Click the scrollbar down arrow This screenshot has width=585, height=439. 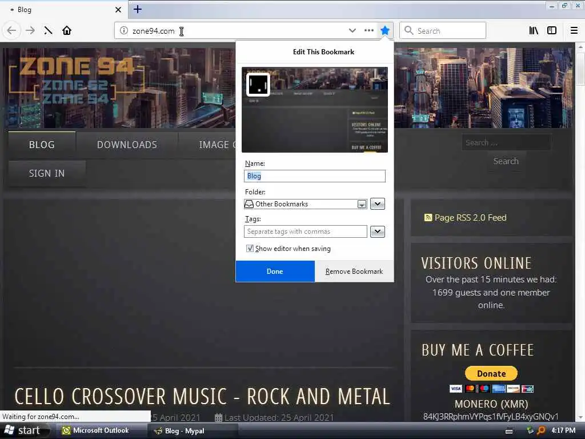[580, 417]
